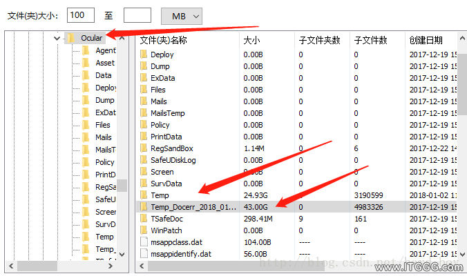Click the Mails folder icon in tree
467x276 pixels.
[x=86, y=137]
